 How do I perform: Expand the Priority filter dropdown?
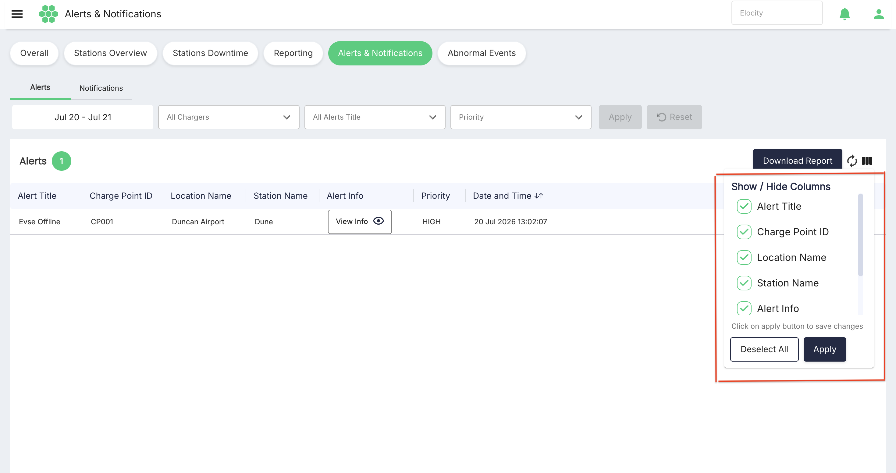click(x=521, y=117)
